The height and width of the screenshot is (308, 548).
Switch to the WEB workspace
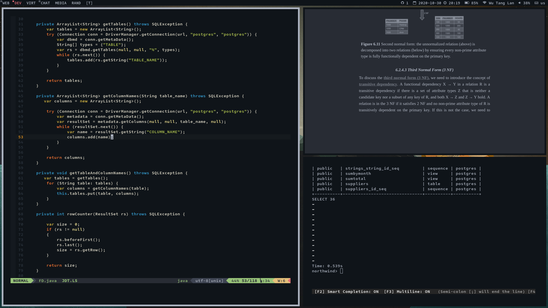click(6, 3)
